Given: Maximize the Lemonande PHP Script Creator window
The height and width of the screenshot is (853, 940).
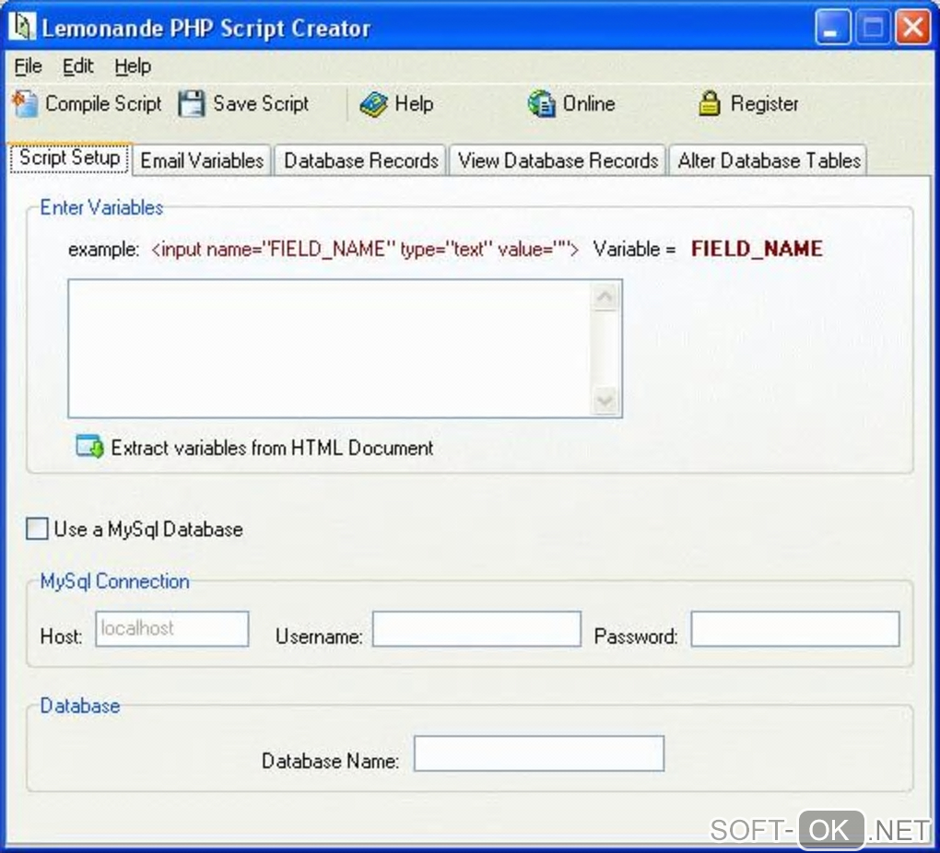Looking at the screenshot, I should pos(872,28).
